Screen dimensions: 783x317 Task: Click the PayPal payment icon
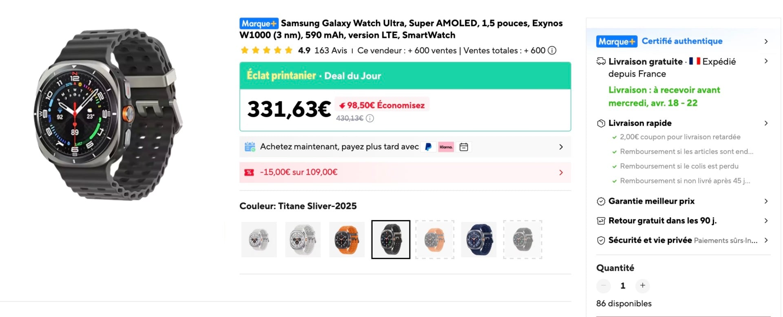point(429,147)
